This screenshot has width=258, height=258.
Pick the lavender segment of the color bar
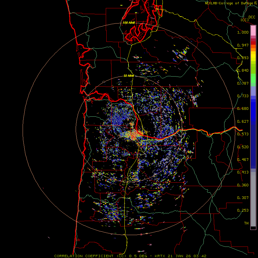(253, 91)
